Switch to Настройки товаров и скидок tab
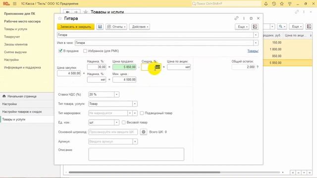The height and width of the screenshot is (178, 317). tap(27, 112)
